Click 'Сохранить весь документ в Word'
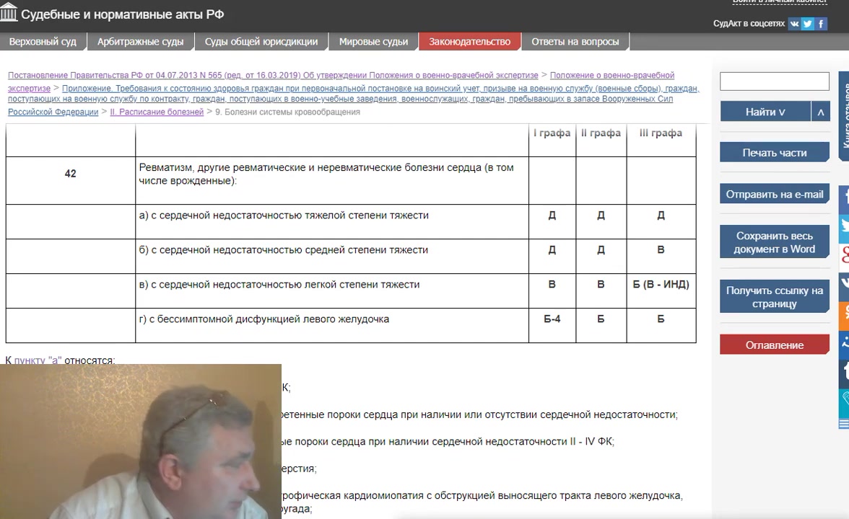The height and width of the screenshot is (519, 849). coord(774,242)
